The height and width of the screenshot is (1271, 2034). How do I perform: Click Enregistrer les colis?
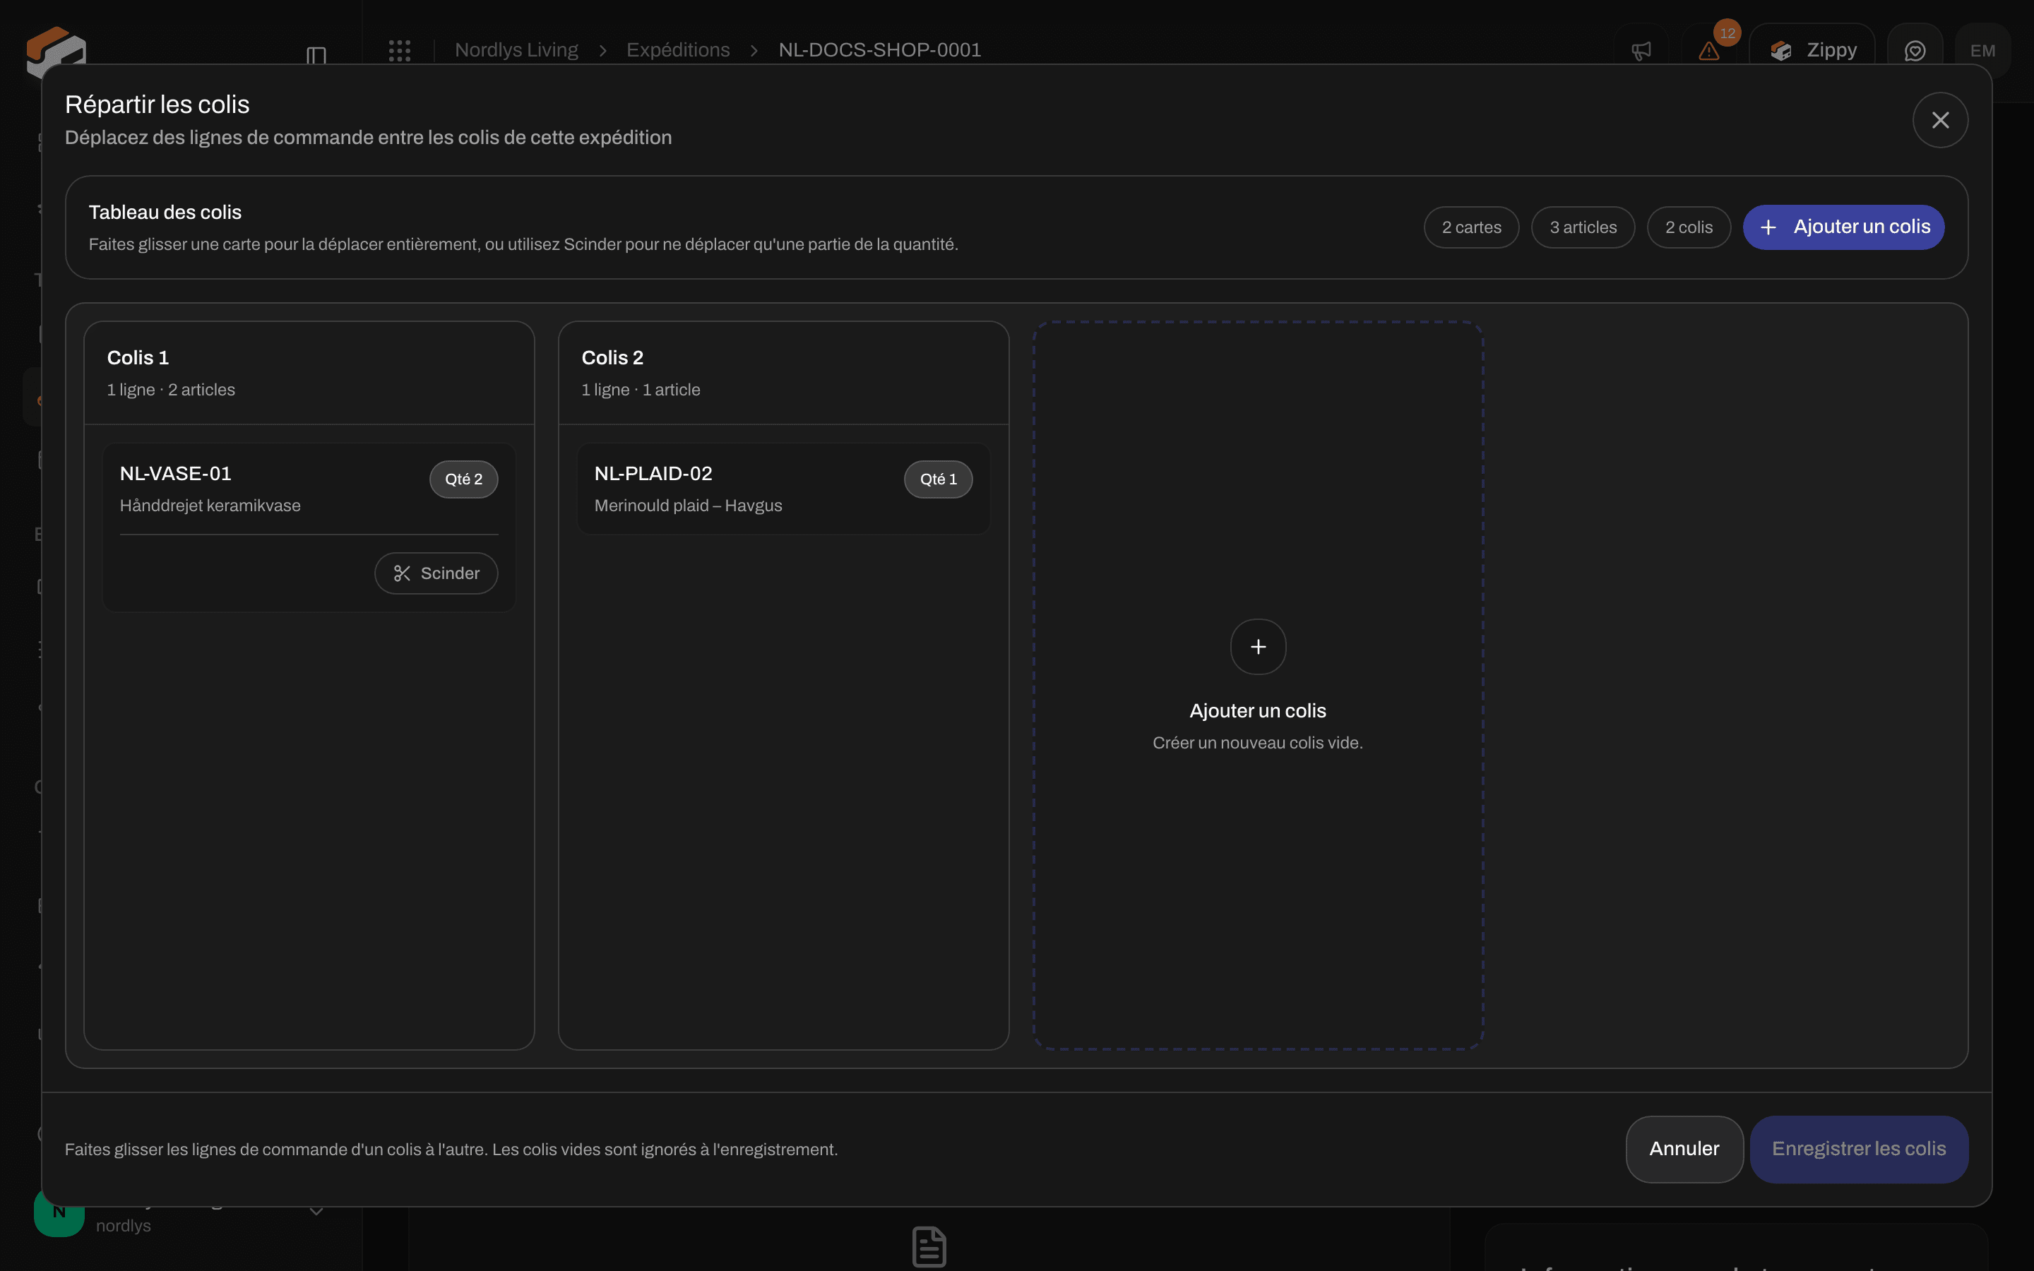pos(1859,1149)
